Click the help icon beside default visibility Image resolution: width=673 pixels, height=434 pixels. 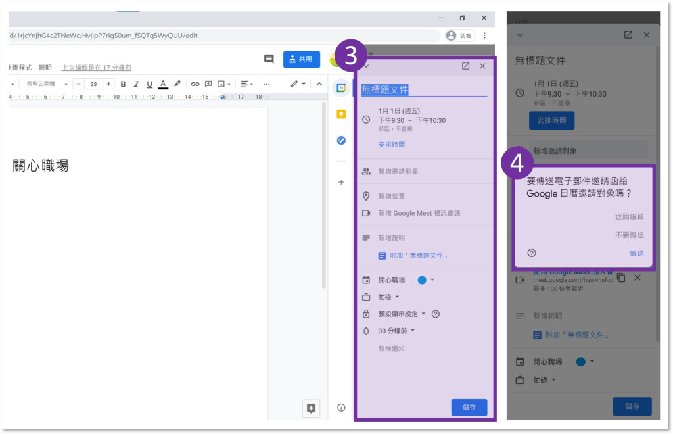click(435, 314)
